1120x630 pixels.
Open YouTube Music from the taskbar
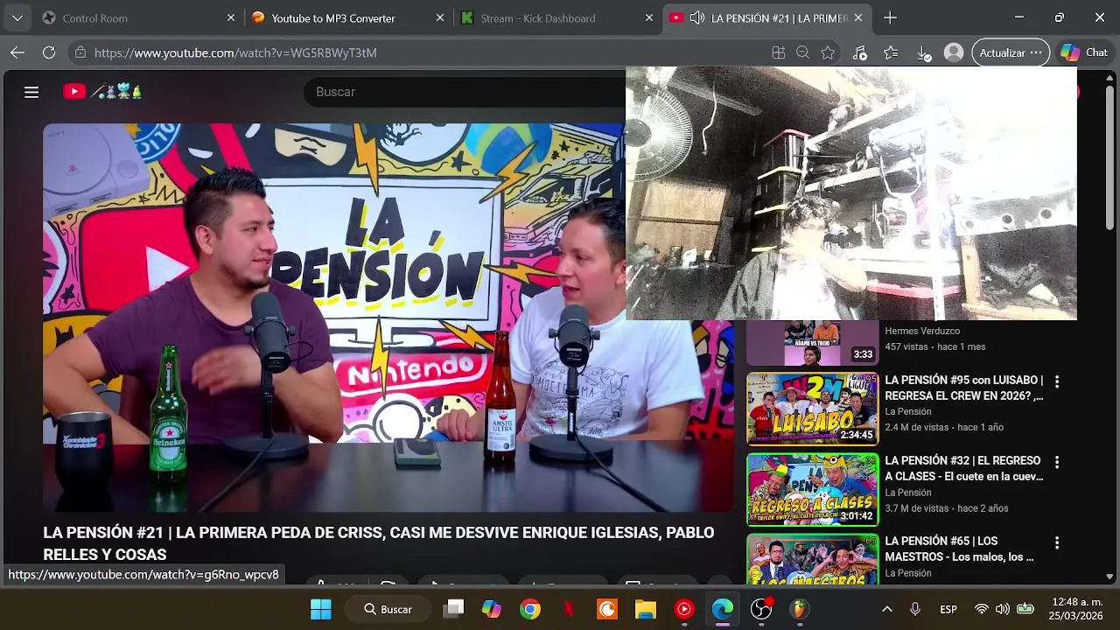click(684, 609)
